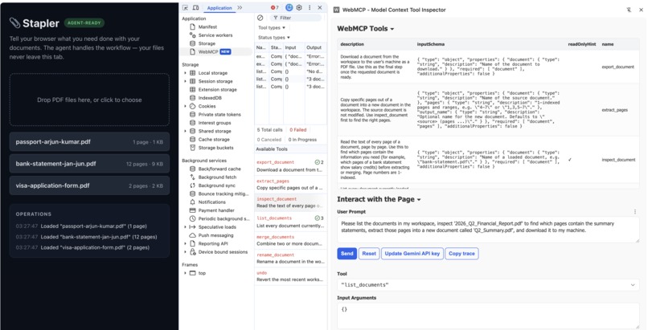The width and height of the screenshot is (648, 330).
Task: Pin the WebMCP inspector panel
Action: 629,10
